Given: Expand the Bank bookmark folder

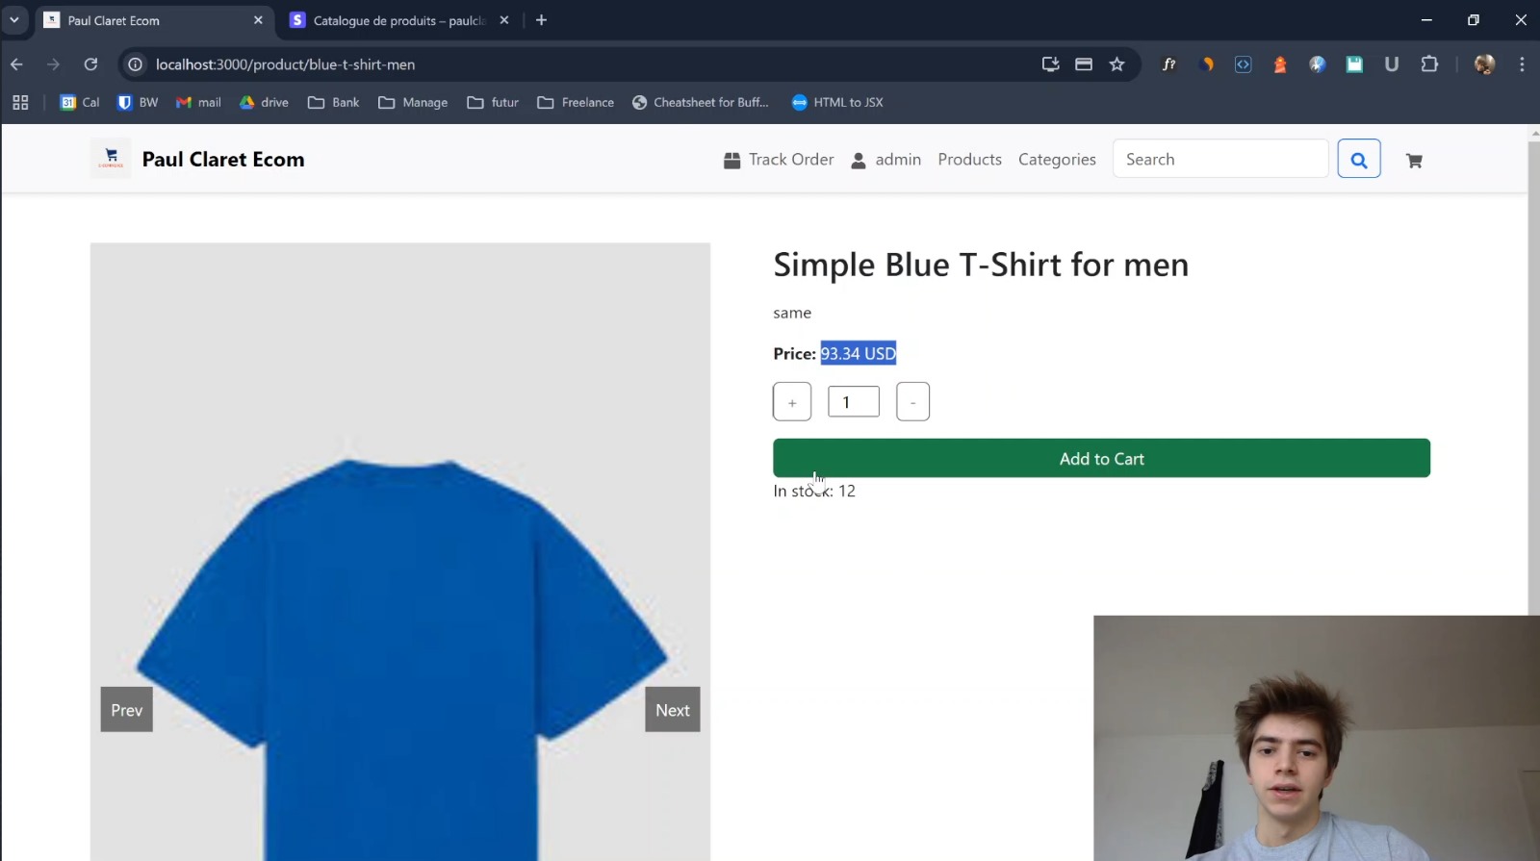Looking at the screenshot, I should 333,102.
